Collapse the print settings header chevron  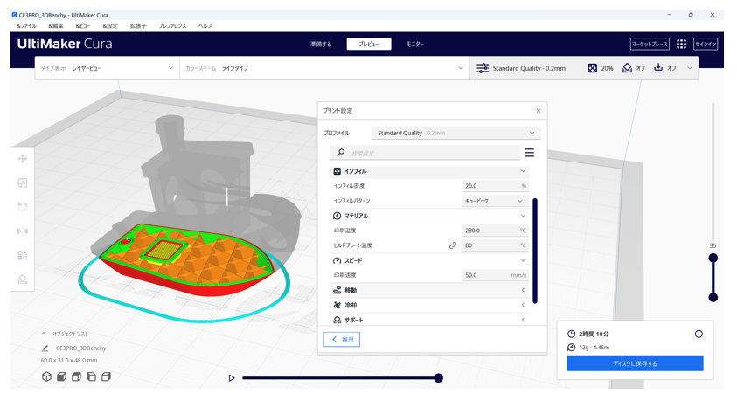pyautogui.click(x=690, y=68)
